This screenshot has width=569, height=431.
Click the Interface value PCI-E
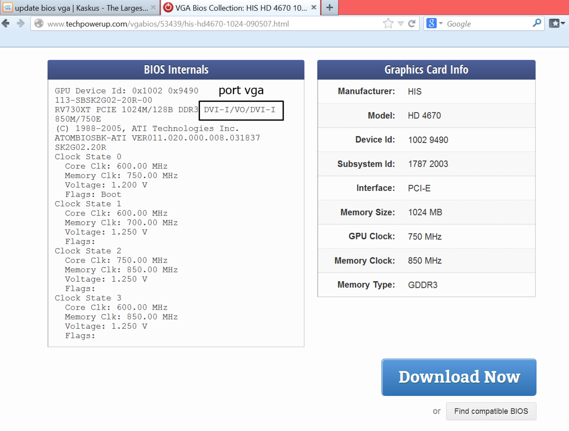click(x=419, y=188)
